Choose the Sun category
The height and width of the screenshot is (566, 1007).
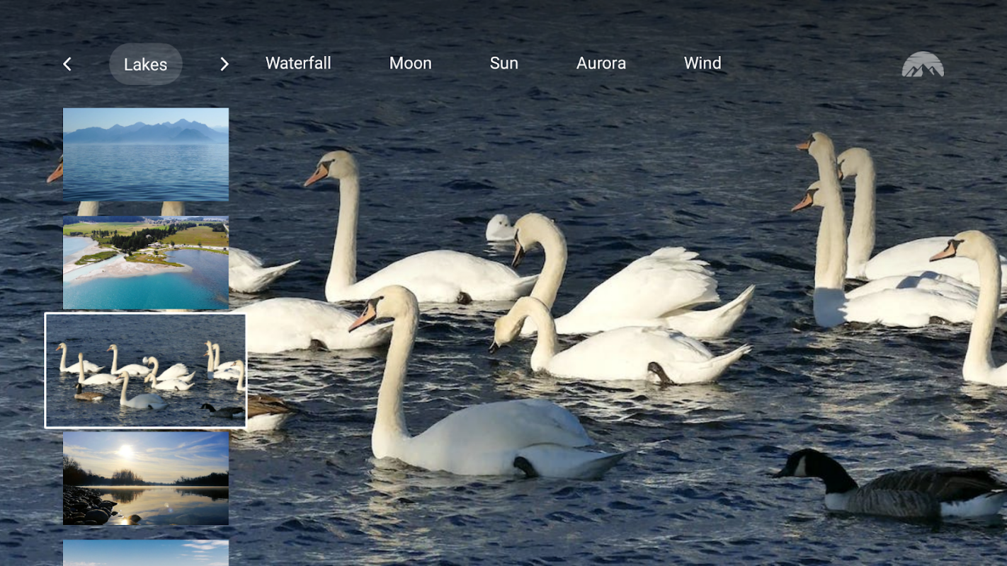click(x=504, y=63)
